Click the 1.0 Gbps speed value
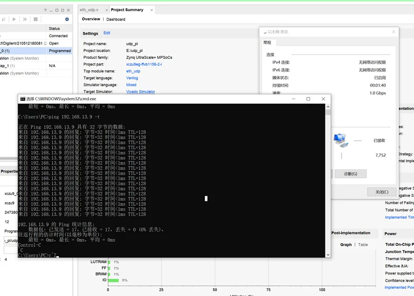Image resolution: width=414 pixels, height=296 pixels. [378, 93]
